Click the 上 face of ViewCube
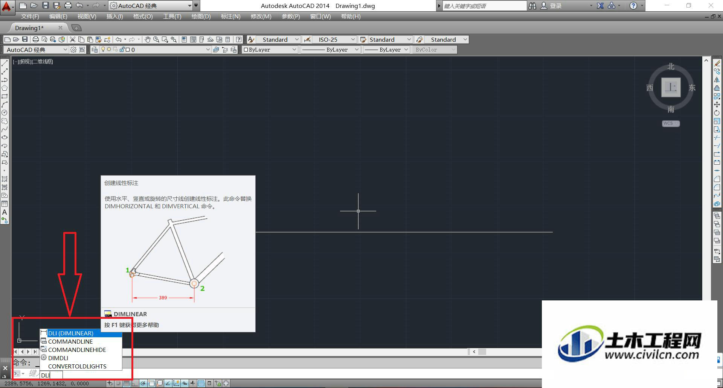 point(671,88)
